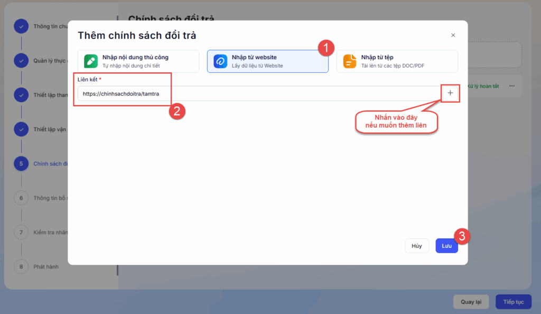The image size is (541, 314).
Task: Go to step 8 Phát hành
Action: point(21,267)
